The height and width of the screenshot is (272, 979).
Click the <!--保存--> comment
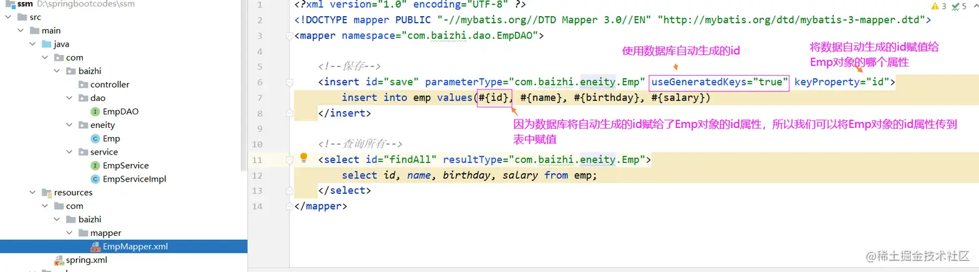[349, 67]
